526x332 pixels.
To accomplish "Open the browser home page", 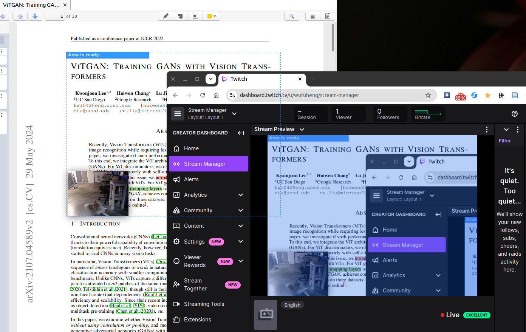I will point(216,95).
